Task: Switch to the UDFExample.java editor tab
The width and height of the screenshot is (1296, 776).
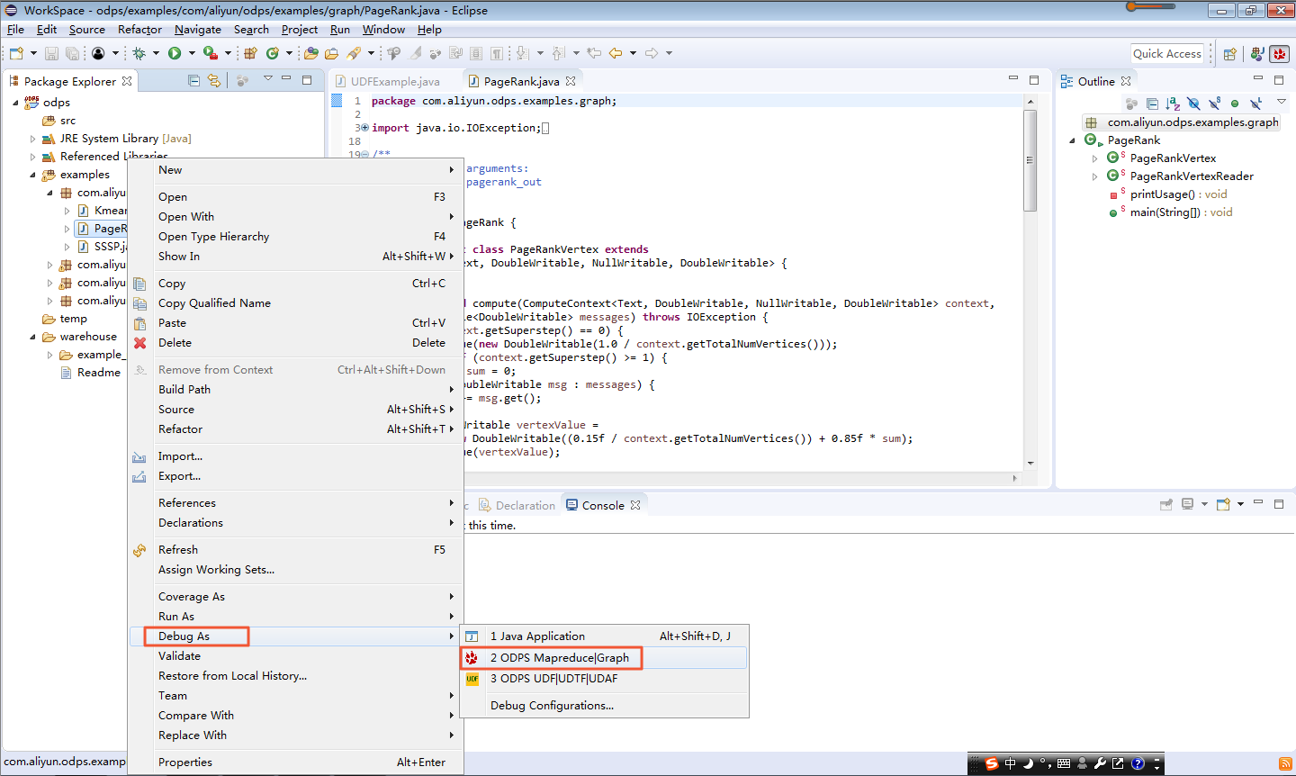Action: (x=394, y=81)
